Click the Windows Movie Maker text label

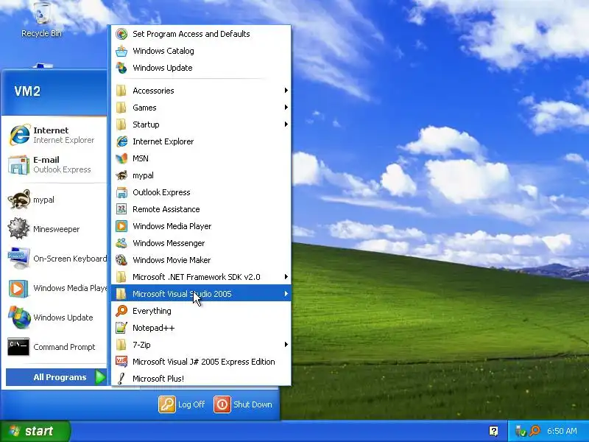coord(172,260)
